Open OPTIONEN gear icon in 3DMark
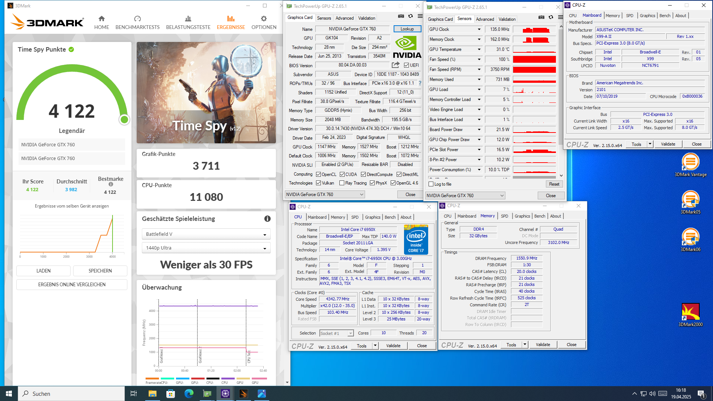Viewport: 713px width, 401px height. tap(264, 19)
